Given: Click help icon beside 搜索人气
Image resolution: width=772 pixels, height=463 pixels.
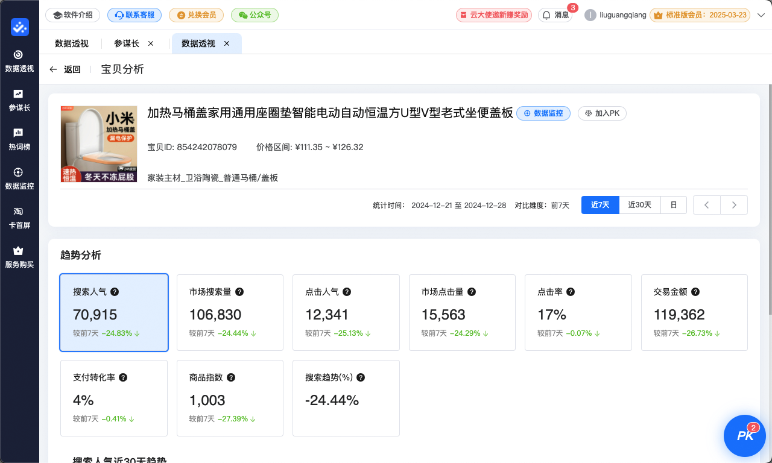Looking at the screenshot, I should (x=115, y=292).
